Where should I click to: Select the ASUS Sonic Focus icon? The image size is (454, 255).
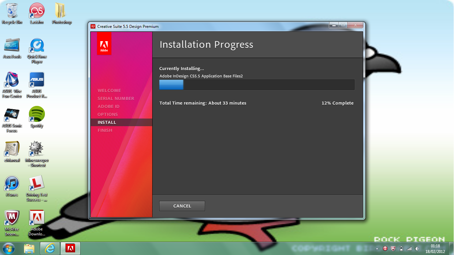point(12,120)
